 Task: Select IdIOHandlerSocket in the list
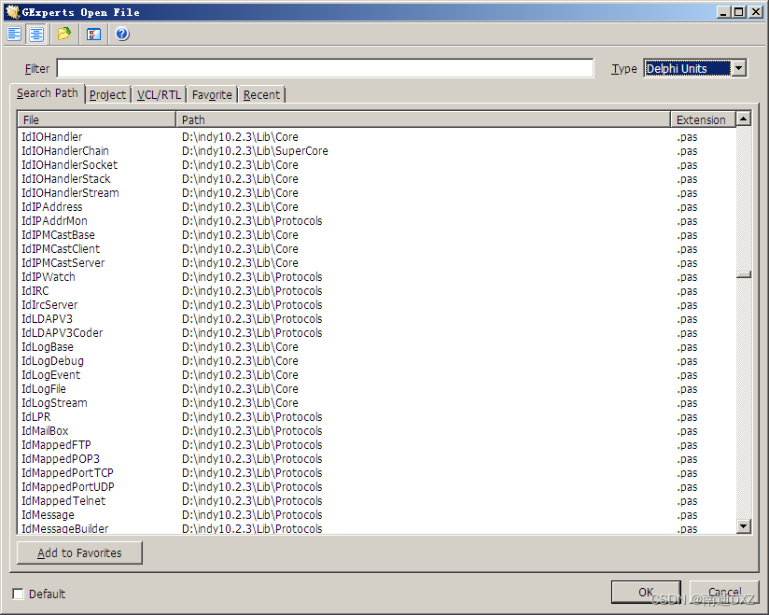[x=377, y=165]
